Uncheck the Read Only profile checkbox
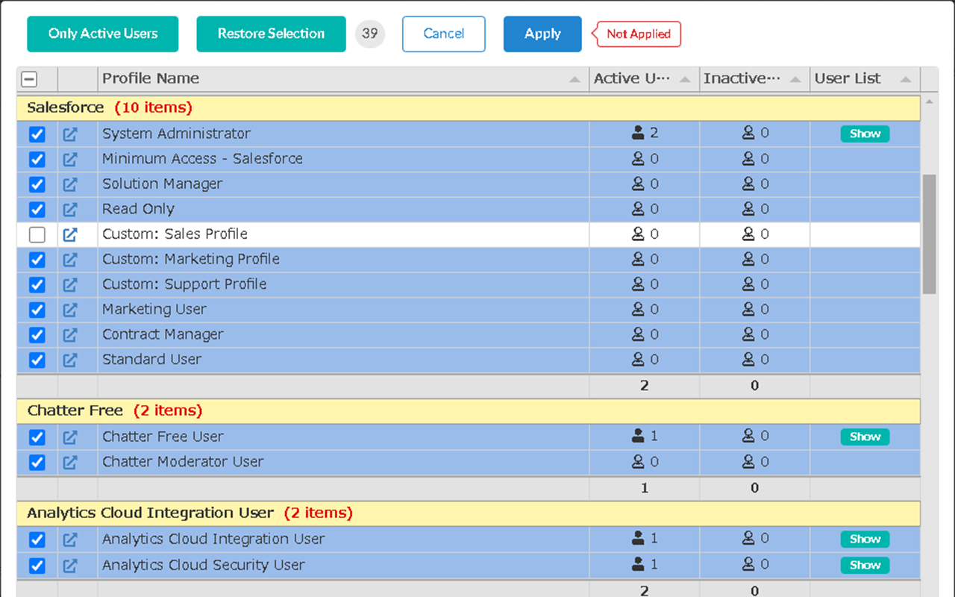The width and height of the screenshot is (955, 597). pos(37,210)
